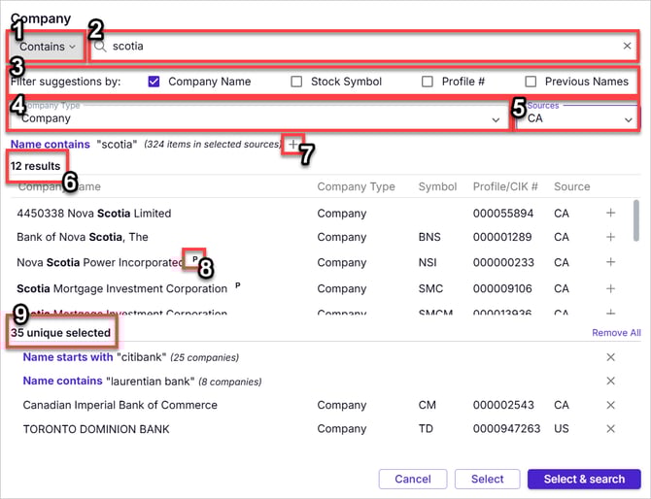Add Nova Scotia Power Incorporated with plus

610,262
